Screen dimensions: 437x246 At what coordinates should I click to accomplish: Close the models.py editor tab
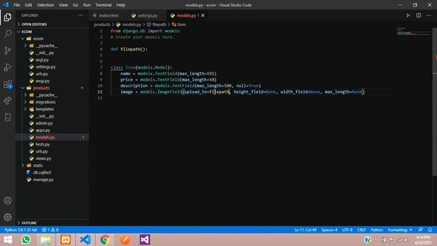203,15
